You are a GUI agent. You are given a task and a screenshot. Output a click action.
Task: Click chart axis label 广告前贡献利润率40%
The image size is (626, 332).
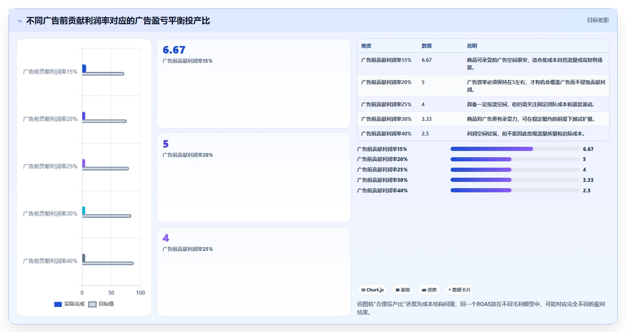pyautogui.click(x=50, y=261)
